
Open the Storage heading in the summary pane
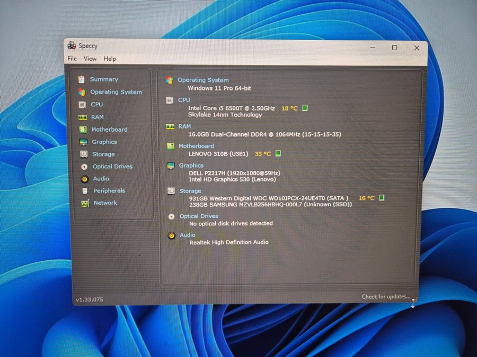[190, 191]
